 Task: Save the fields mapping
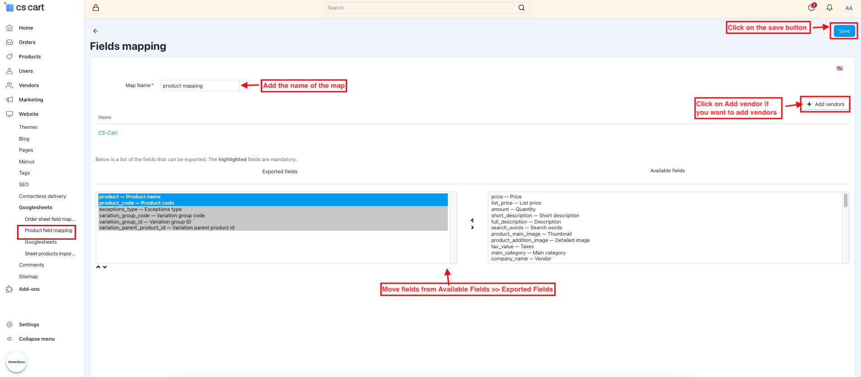(844, 31)
